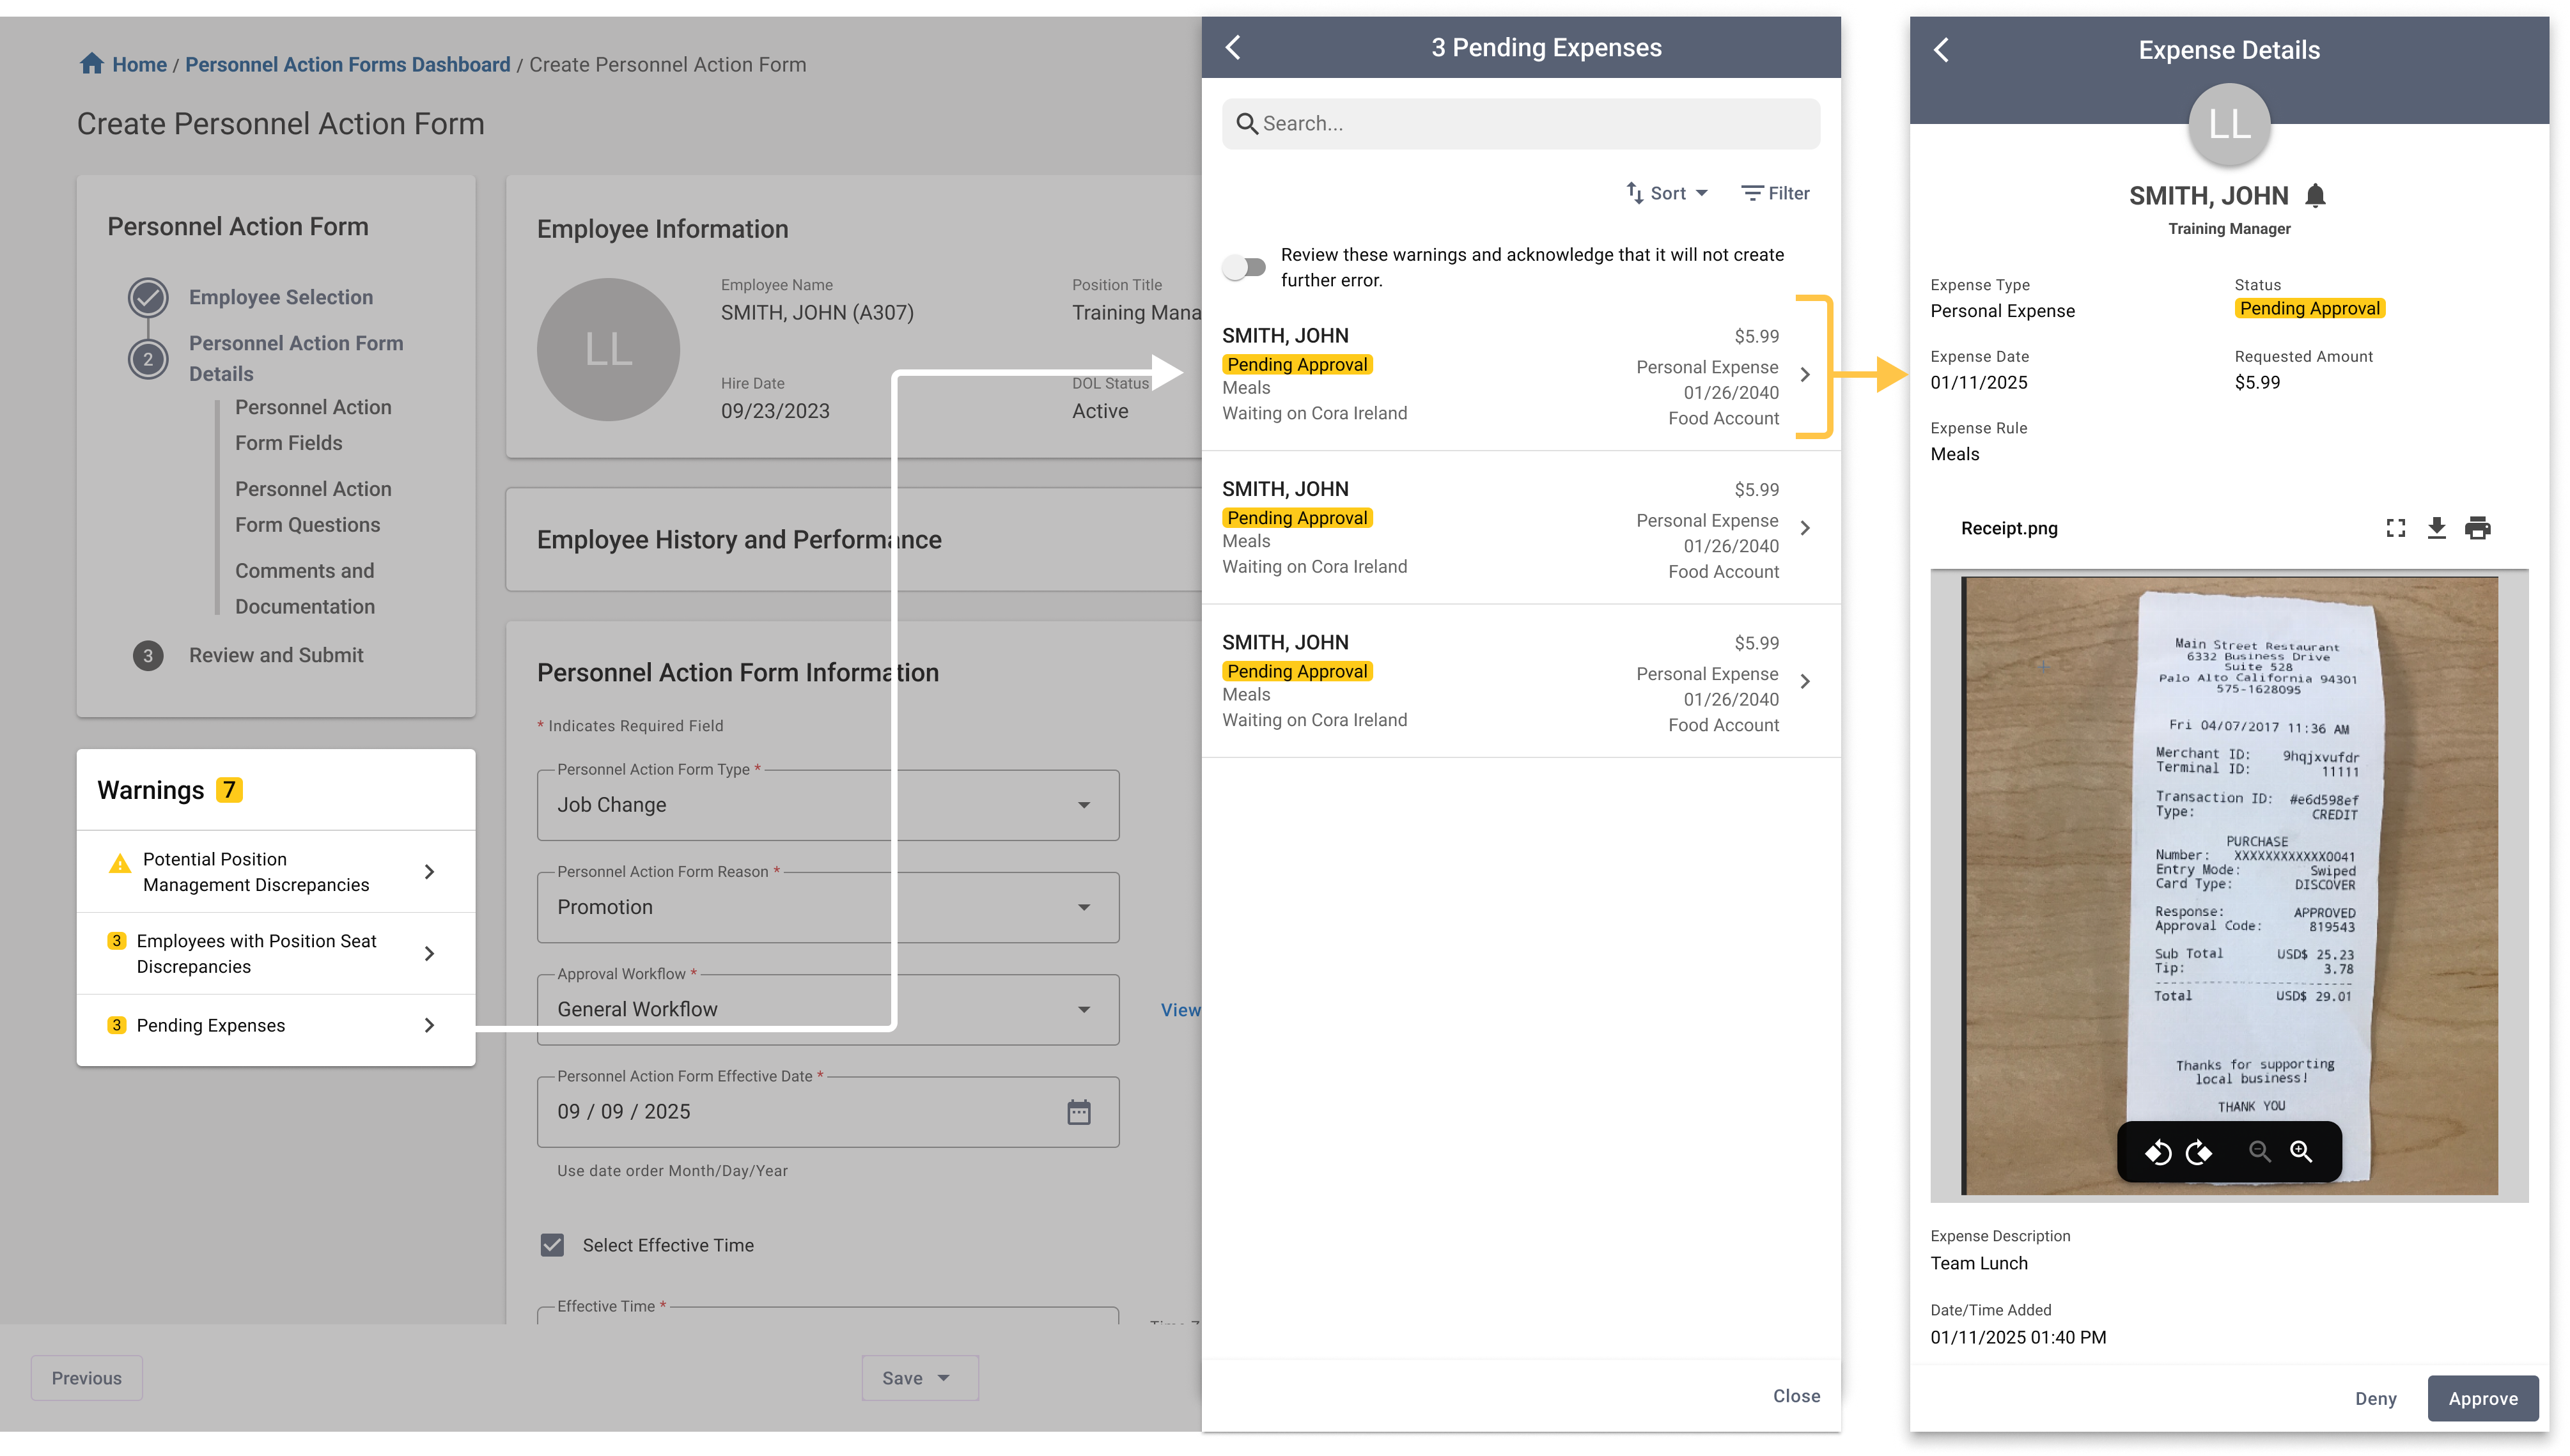This screenshot has width=2570, height=1456.
Task: Click the Previous button
Action: [x=87, y=1378]
